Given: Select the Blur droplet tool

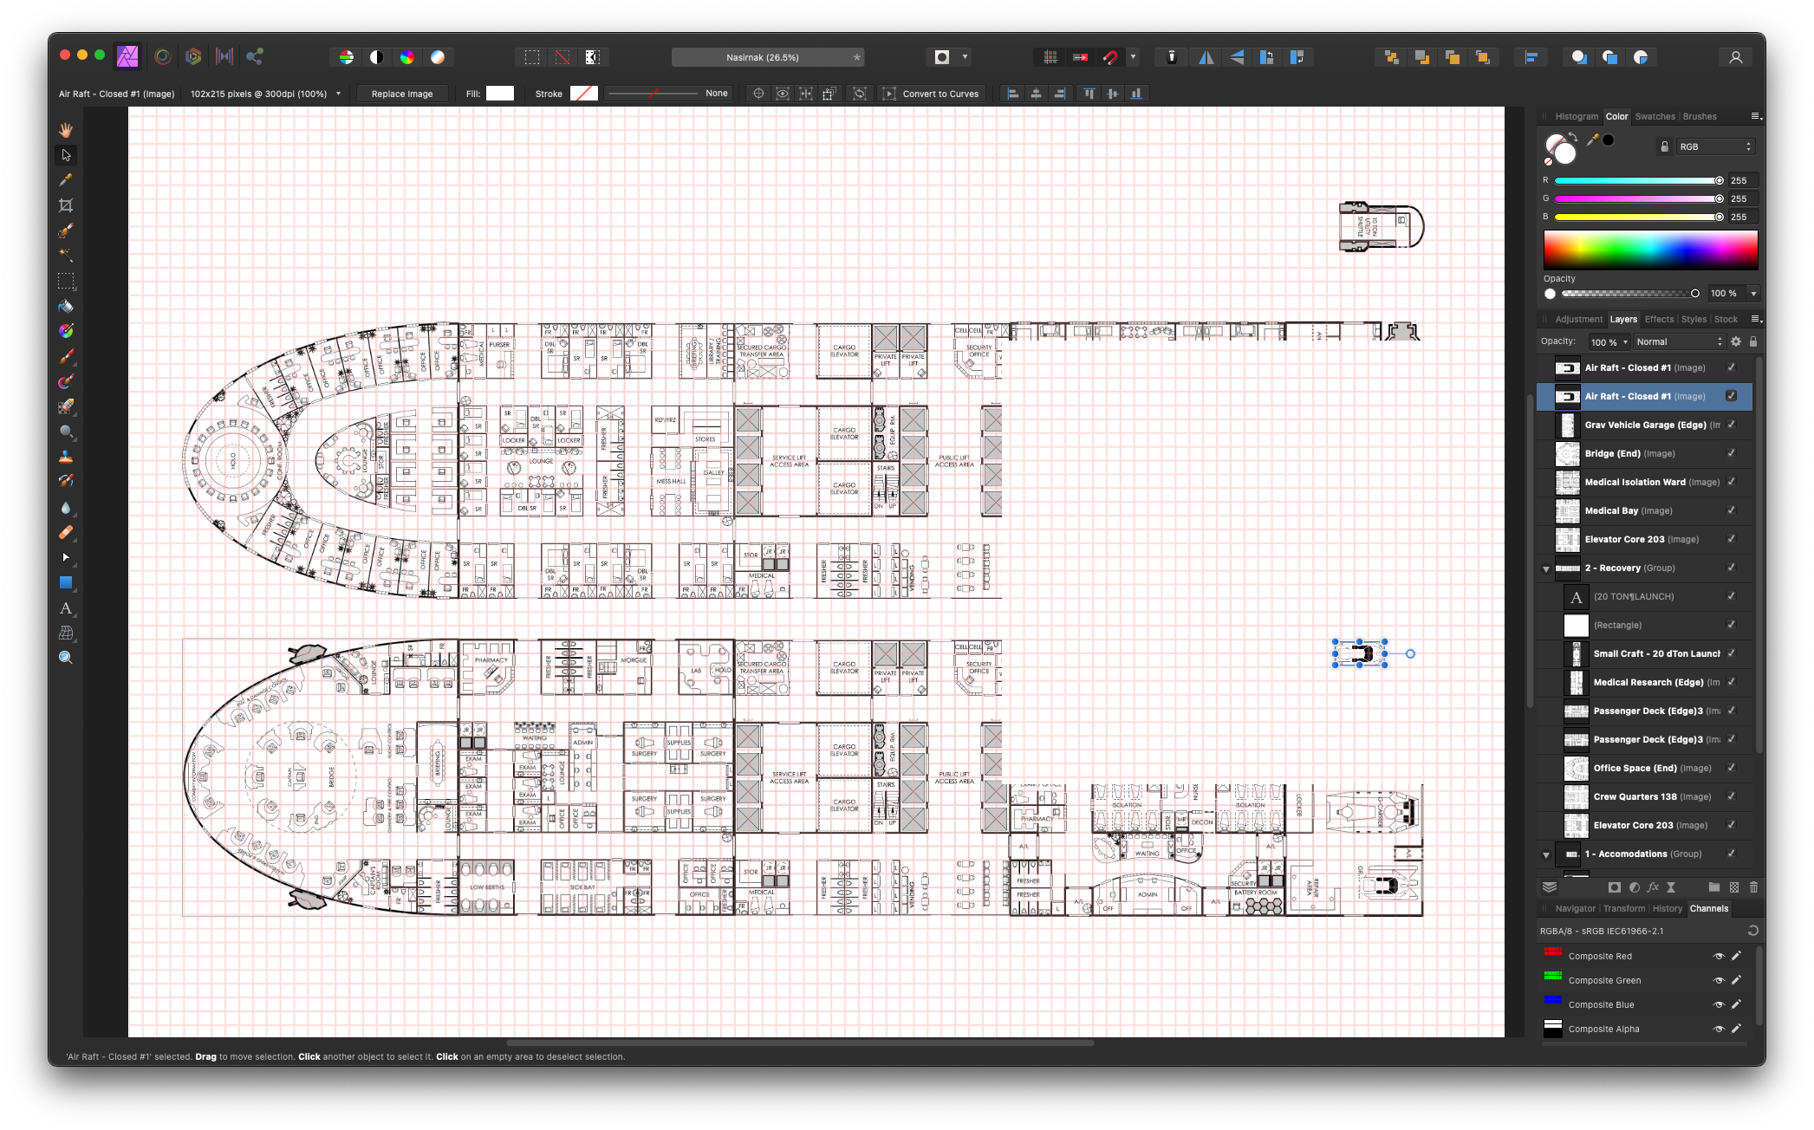Looking at the screenshot, I should [66, 508].
